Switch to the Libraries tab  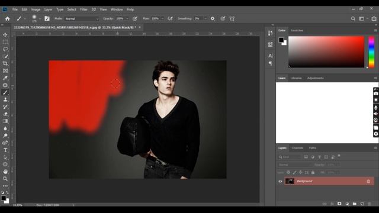(296, 78)
